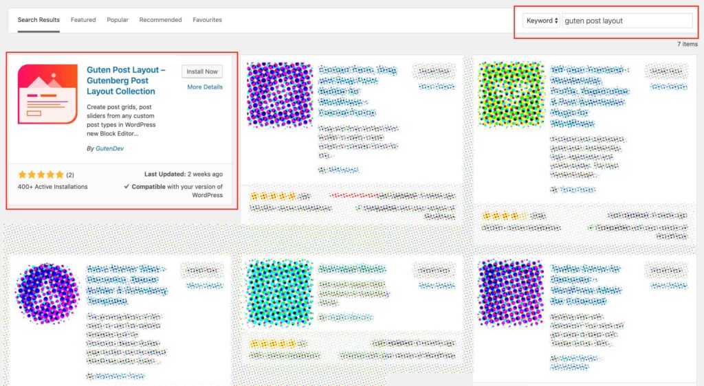Click '400+ Active Installations' text
Image resolution: width=704 pixels, height=386 pixels.
point(52,187)
